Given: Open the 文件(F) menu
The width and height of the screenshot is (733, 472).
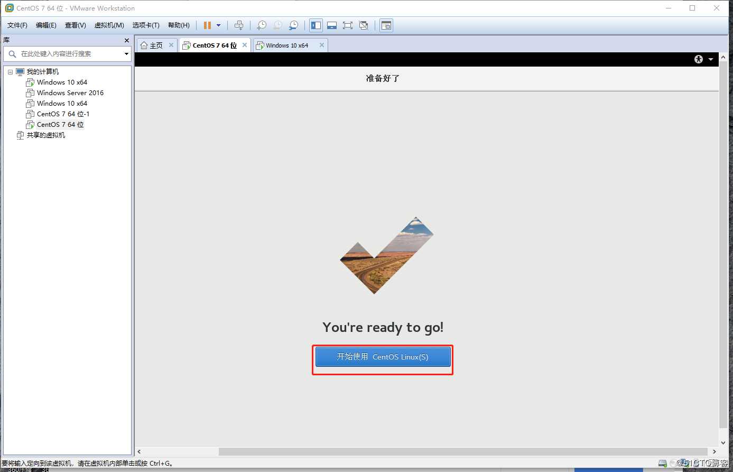Looking at the screenshot, I should [x=17, y=25].
